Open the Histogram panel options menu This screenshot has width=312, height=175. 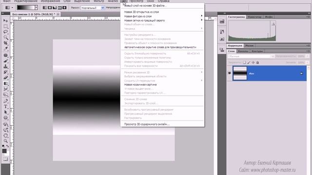[x=308, y=17]
